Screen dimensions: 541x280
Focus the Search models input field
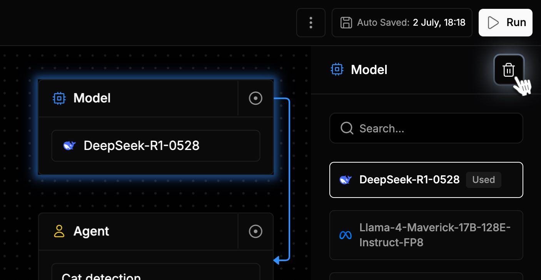[x=426, y=128]
